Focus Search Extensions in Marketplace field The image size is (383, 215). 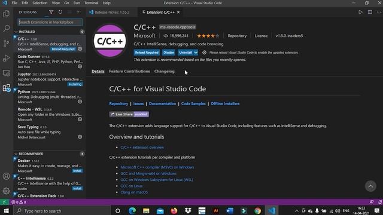(50, 22)
